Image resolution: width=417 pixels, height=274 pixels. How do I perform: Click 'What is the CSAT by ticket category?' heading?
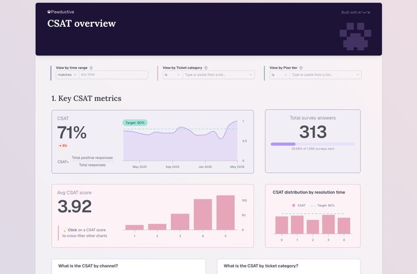click(261, 266)
